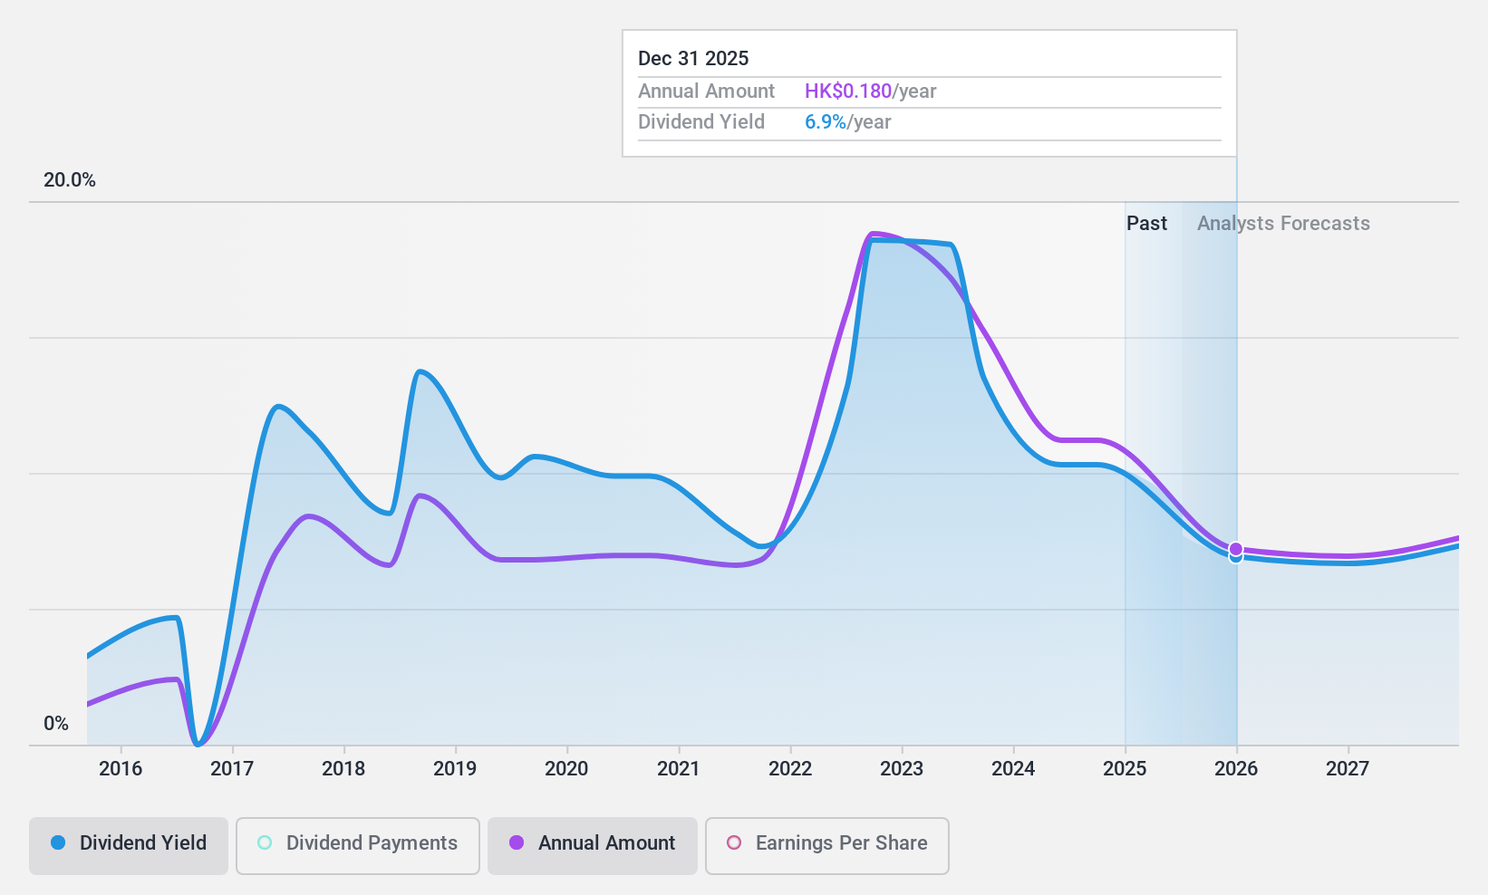
Task: Click the 2023 x-axis label
Action: pyautogui.click(x=902, y=769)
